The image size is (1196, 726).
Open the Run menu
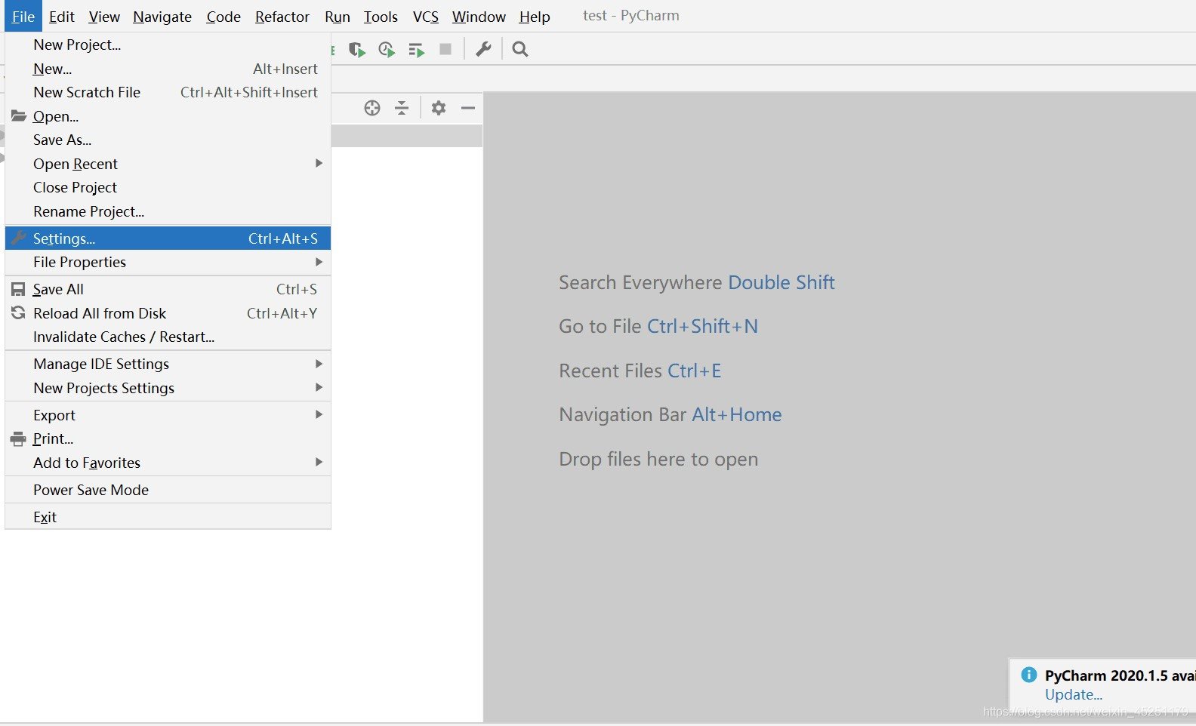tap(338, 17)
